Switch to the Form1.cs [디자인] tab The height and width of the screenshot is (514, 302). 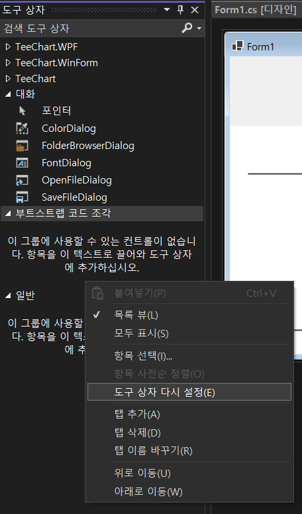tap(255, 9)
